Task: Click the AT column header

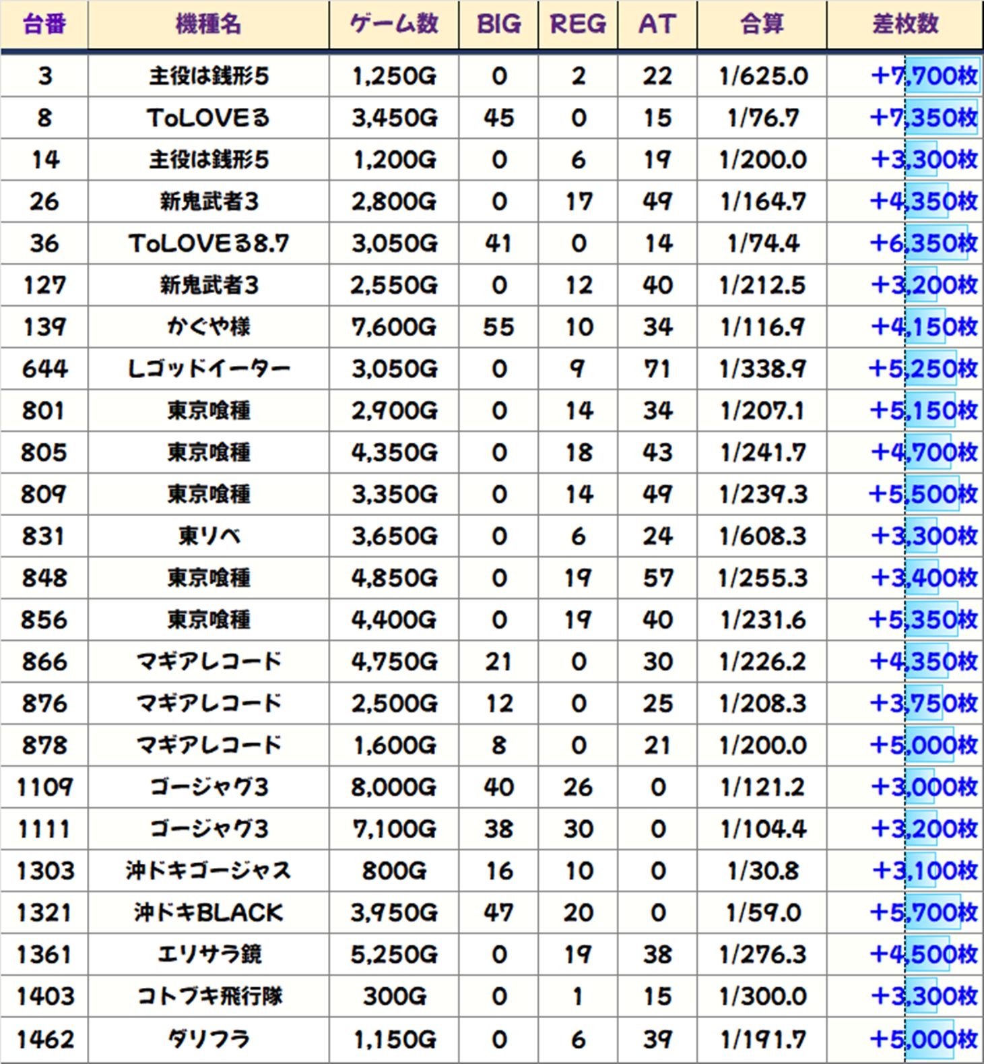Action: click(x=657, y=24)
